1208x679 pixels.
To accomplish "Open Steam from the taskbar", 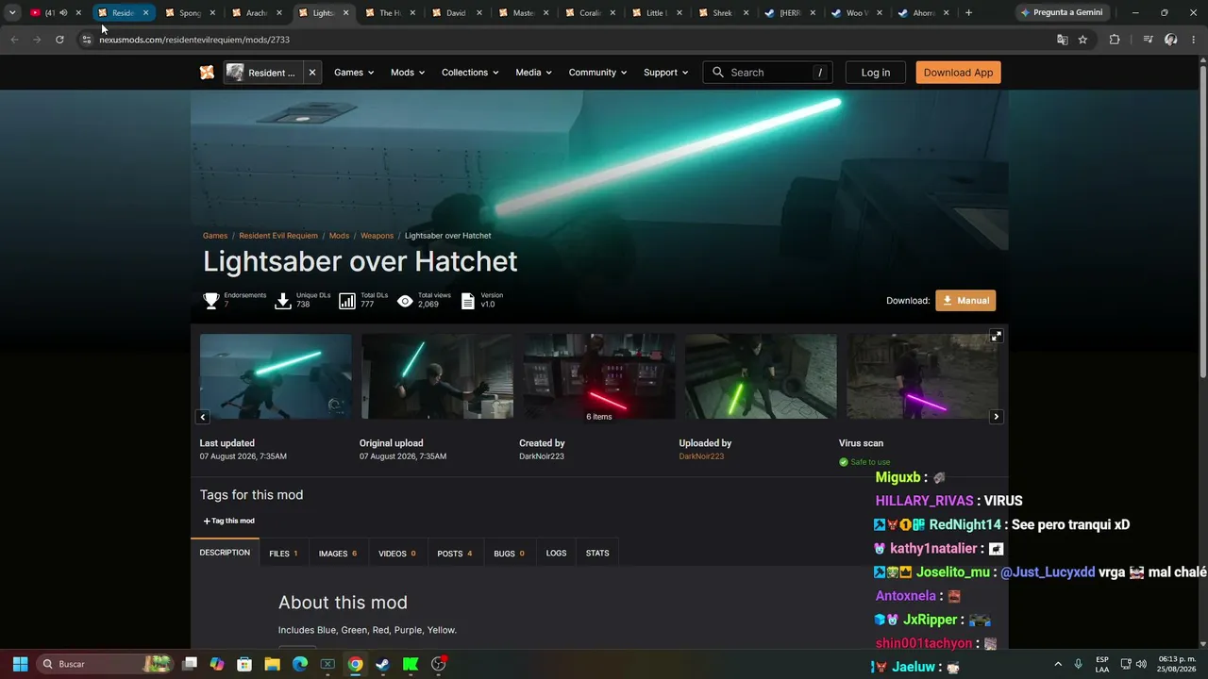I will [x=382, y=664].
